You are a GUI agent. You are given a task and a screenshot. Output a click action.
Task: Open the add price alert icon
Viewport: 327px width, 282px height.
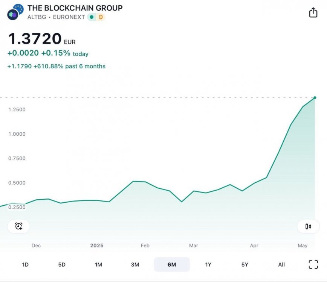pyautogui.click(x=19, y=226)
